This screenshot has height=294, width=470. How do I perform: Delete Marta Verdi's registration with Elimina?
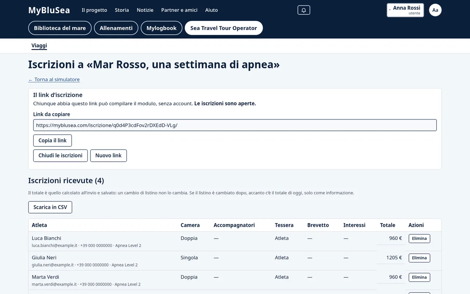tap(419, 277)
